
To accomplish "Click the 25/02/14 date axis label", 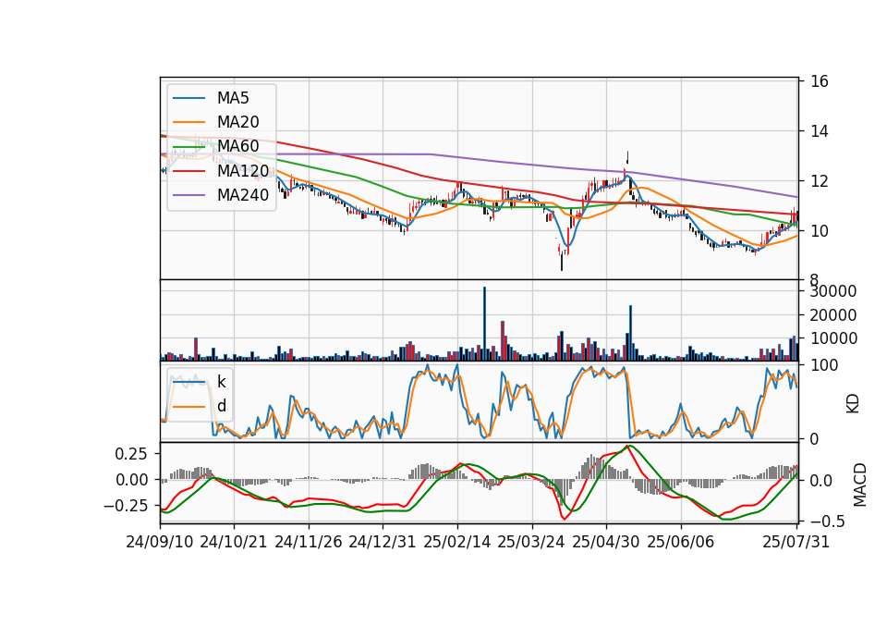I will click(x=457, y=542).
